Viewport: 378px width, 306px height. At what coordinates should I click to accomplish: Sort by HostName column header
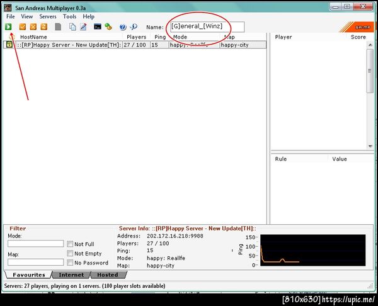click(33, 37)
